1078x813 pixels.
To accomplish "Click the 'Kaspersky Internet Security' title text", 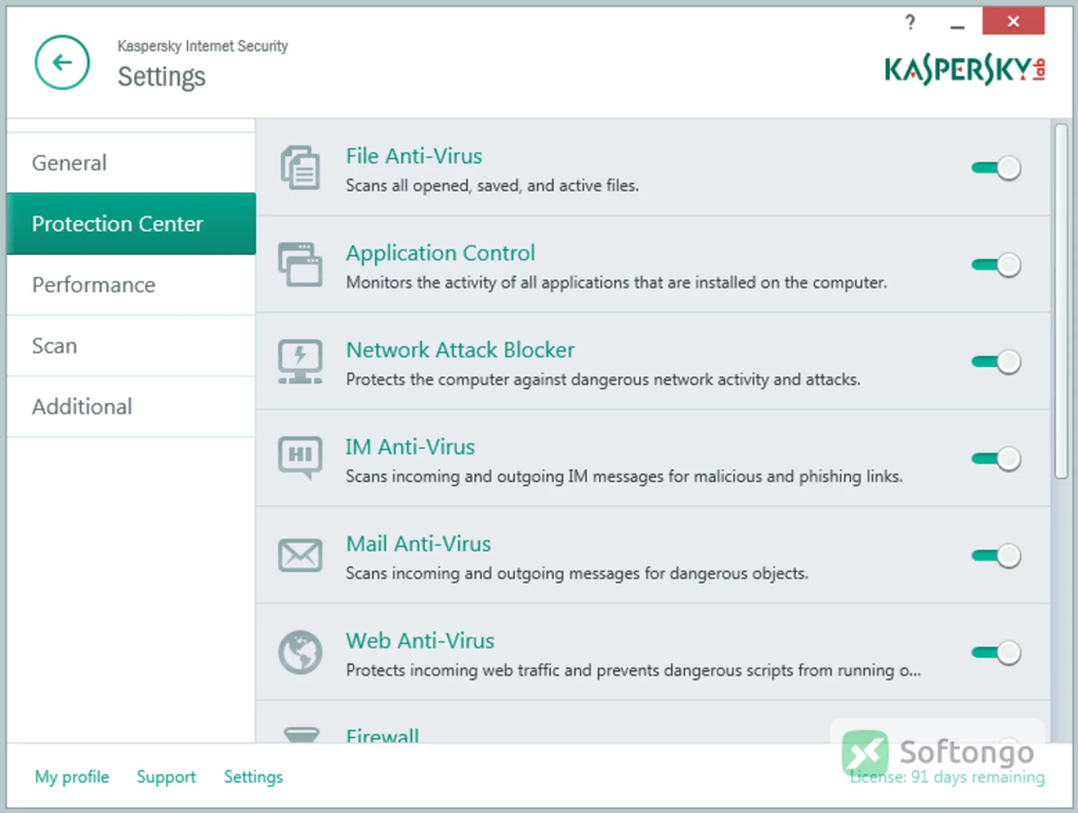I will pyautogui.click(x=203, y=46).
